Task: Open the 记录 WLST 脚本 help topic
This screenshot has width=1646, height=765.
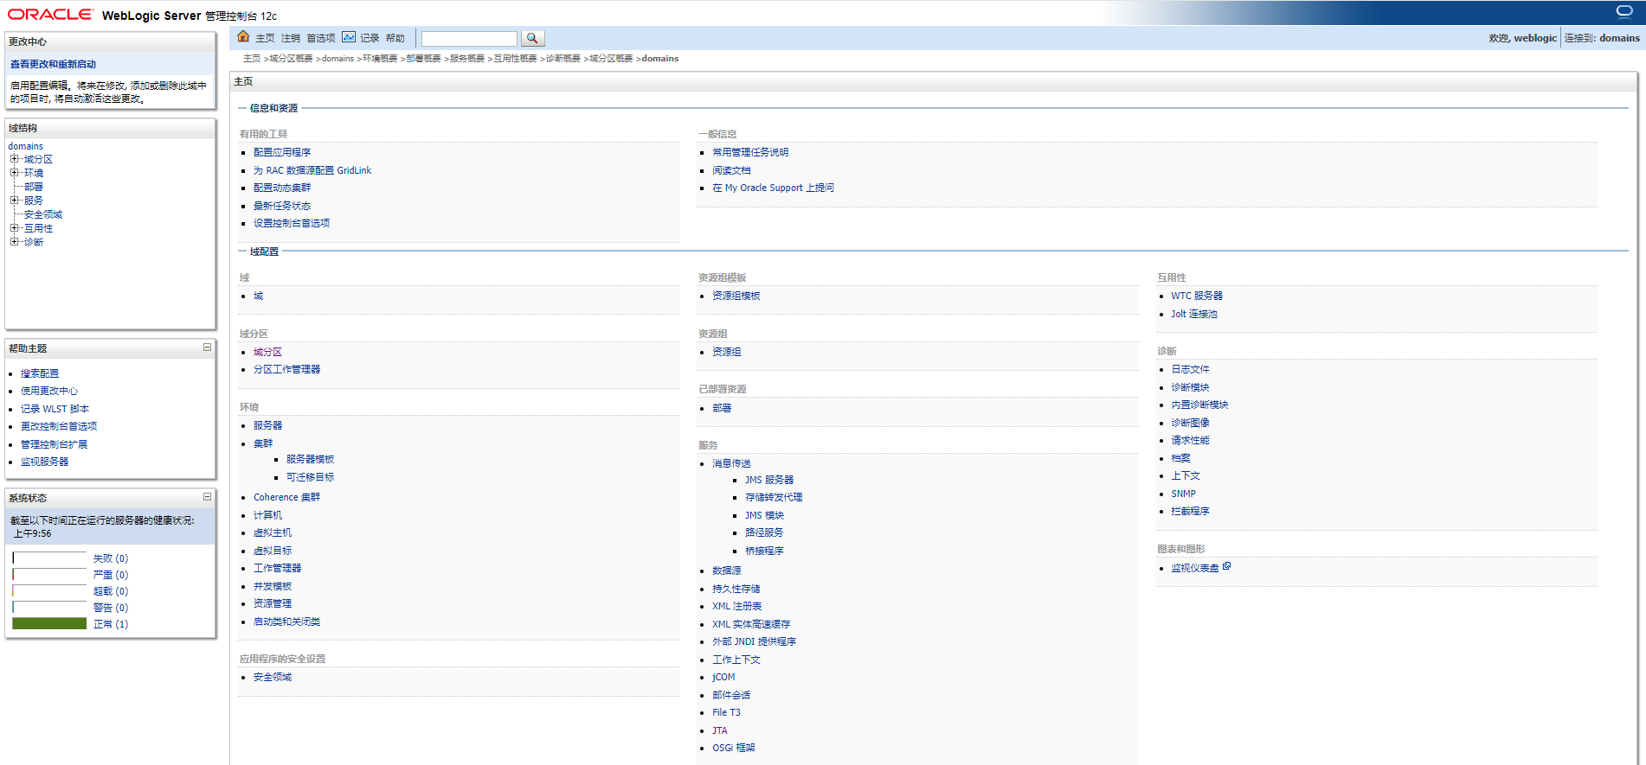Action: 55,409
